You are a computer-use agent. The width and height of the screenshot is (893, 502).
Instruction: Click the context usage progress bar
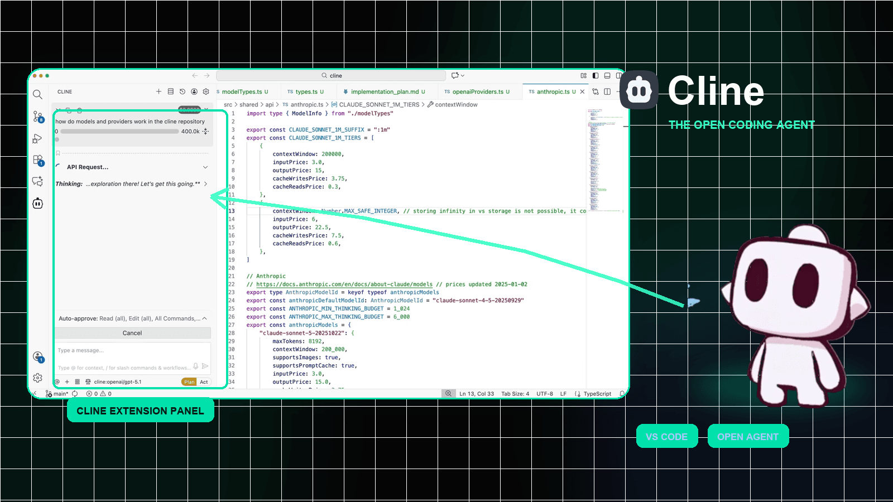(x=120, y=132)
